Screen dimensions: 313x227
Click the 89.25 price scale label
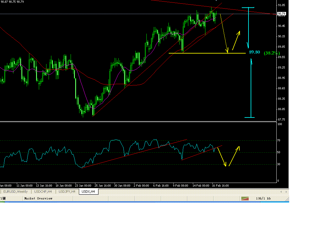point(282,68)
